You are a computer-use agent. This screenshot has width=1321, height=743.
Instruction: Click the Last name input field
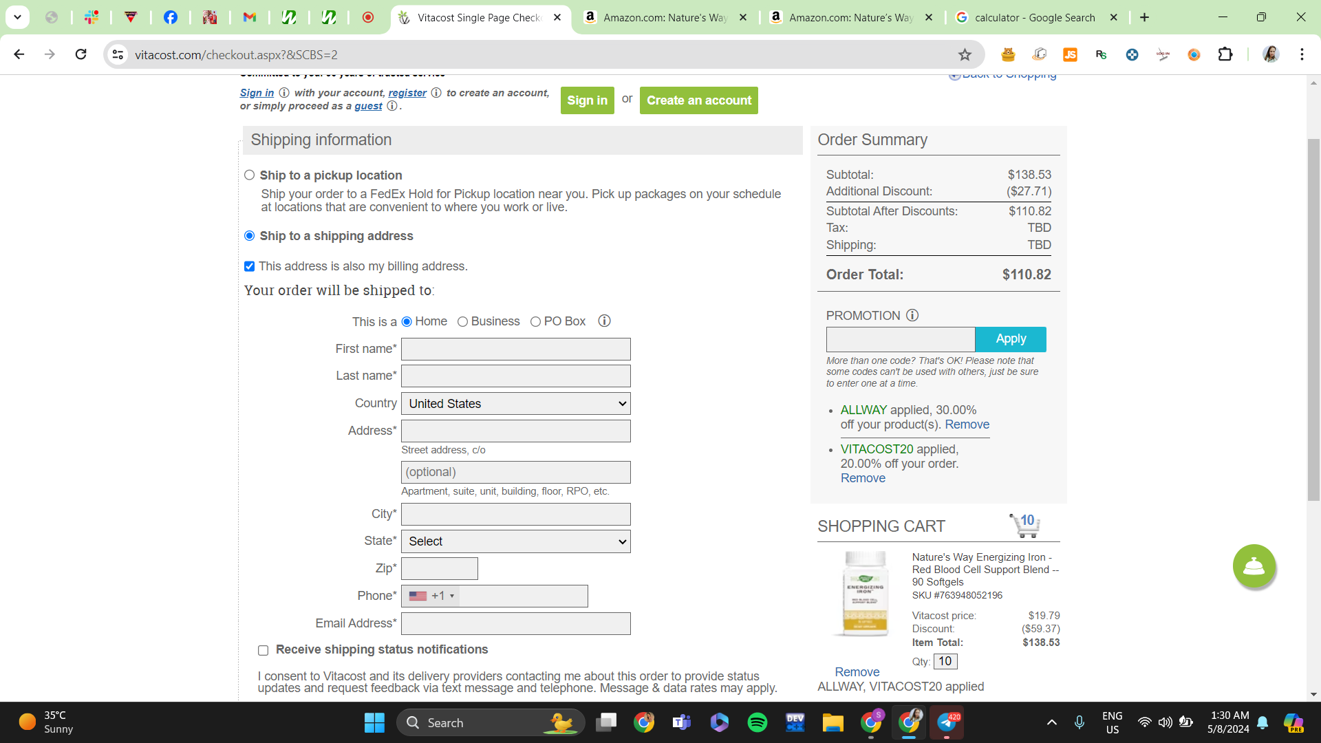point(516,376)
